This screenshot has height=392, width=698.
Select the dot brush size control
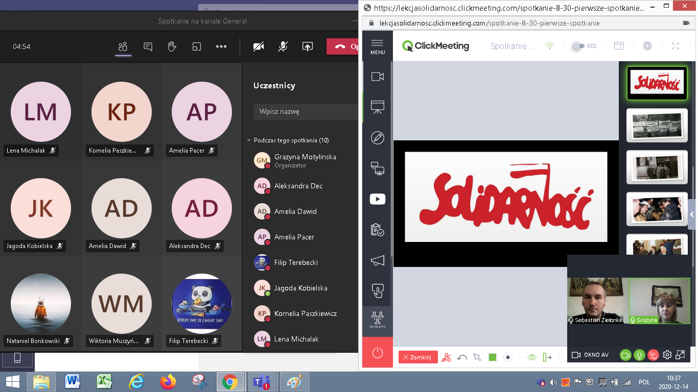508,357
